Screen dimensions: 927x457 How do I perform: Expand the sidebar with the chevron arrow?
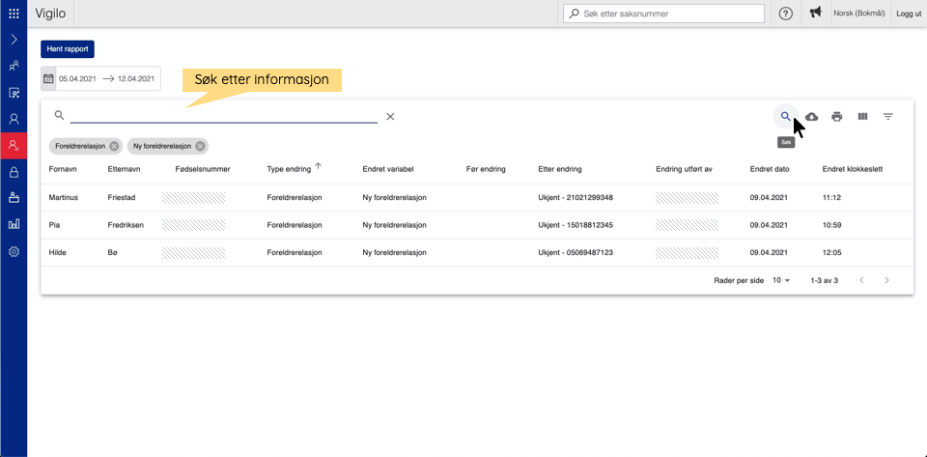pos(14,40)
